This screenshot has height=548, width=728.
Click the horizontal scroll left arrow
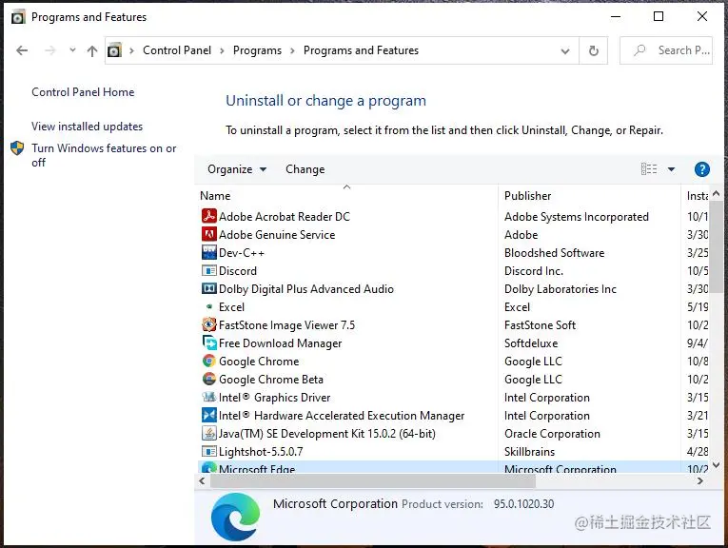(202, 481)
